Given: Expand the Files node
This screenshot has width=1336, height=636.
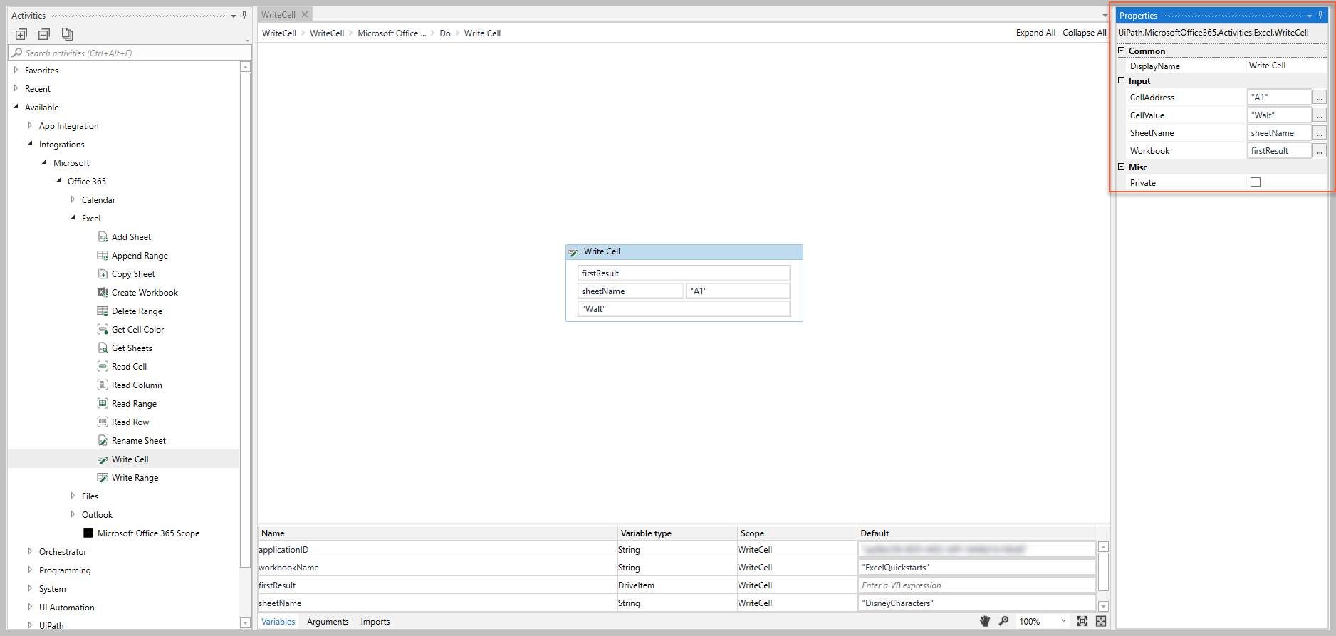Looking at the screenshot, I should [x=73, y=496].
